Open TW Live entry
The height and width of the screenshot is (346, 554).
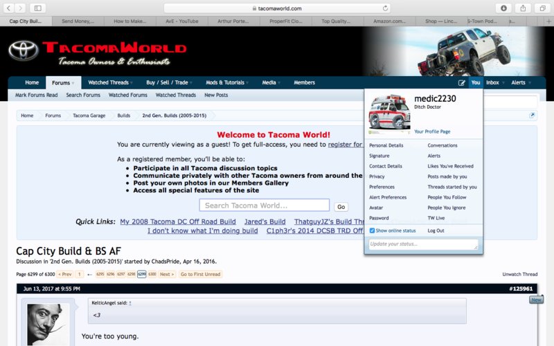coord(436,218)
